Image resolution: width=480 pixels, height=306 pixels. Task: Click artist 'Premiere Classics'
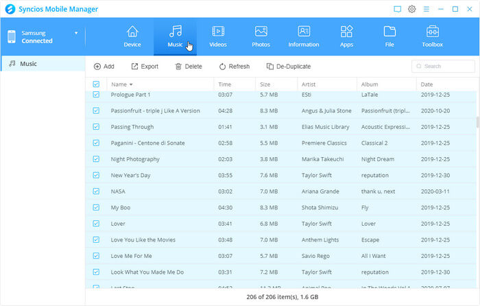pos(324,143)
